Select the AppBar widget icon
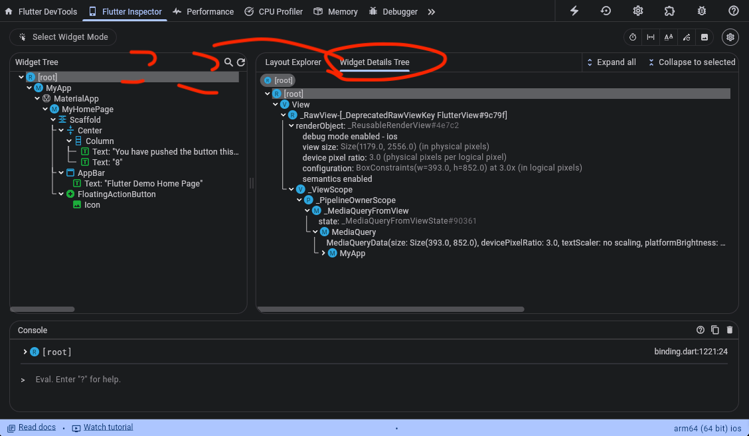This screenshot has width=749, height=436. pos(70,173)
